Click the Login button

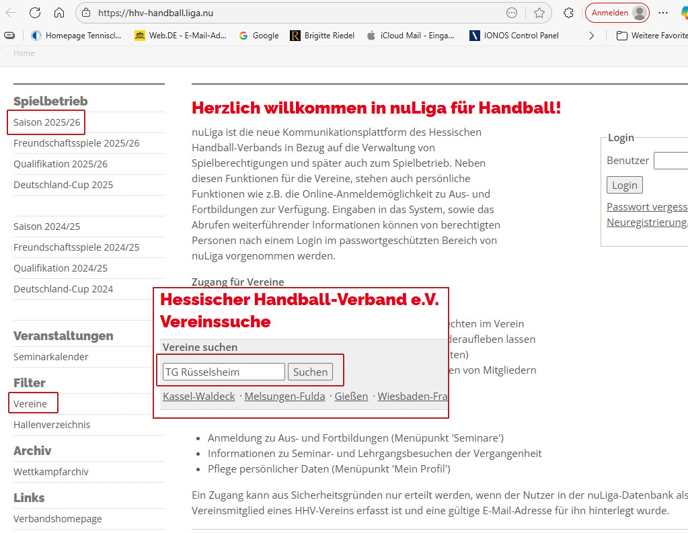click(x=624, y=185)
